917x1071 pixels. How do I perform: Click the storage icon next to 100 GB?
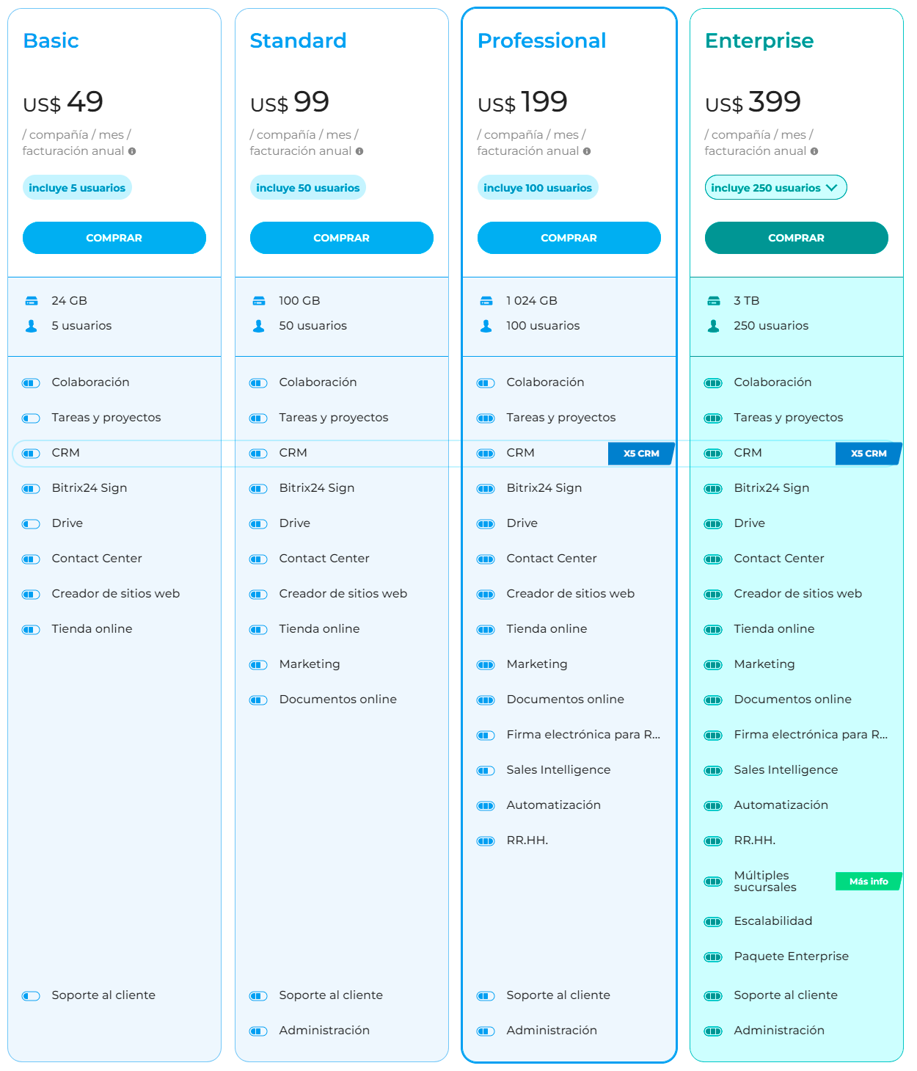pos(259,301)
